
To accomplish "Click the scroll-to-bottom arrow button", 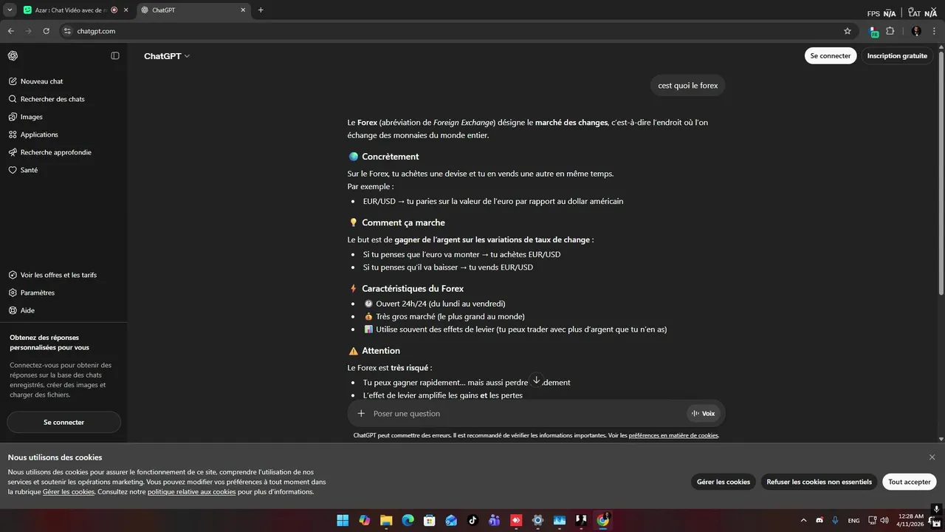I will pyautogui.click(x=537, y=380).
